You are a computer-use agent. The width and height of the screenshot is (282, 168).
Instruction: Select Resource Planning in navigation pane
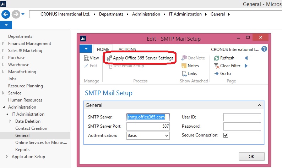26,86
